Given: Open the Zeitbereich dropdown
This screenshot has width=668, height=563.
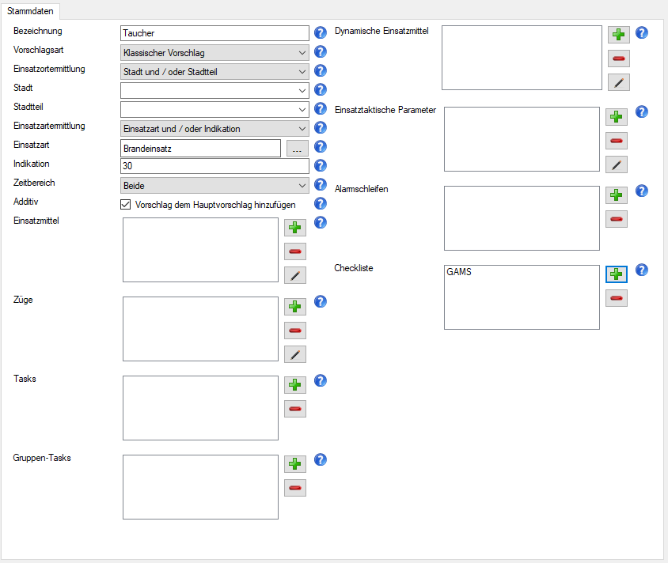Looking at the screenshot, I should pos(214,185).
